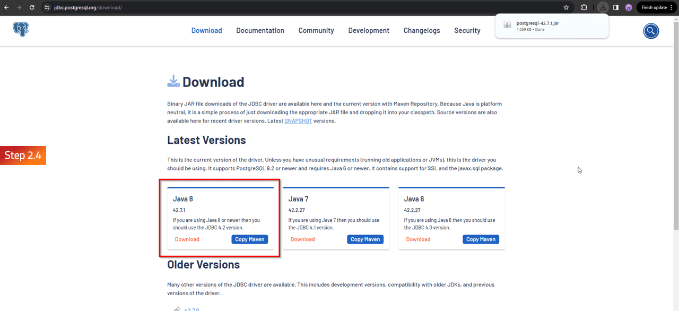Download the Java 7 driver

point(303,239)
